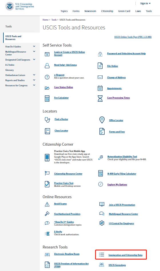Click the compass icon for Explore My Options
The image size is (160, 271).
click(101, 184)
